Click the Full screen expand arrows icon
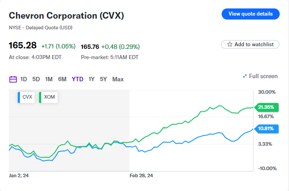 pos(245,76)
